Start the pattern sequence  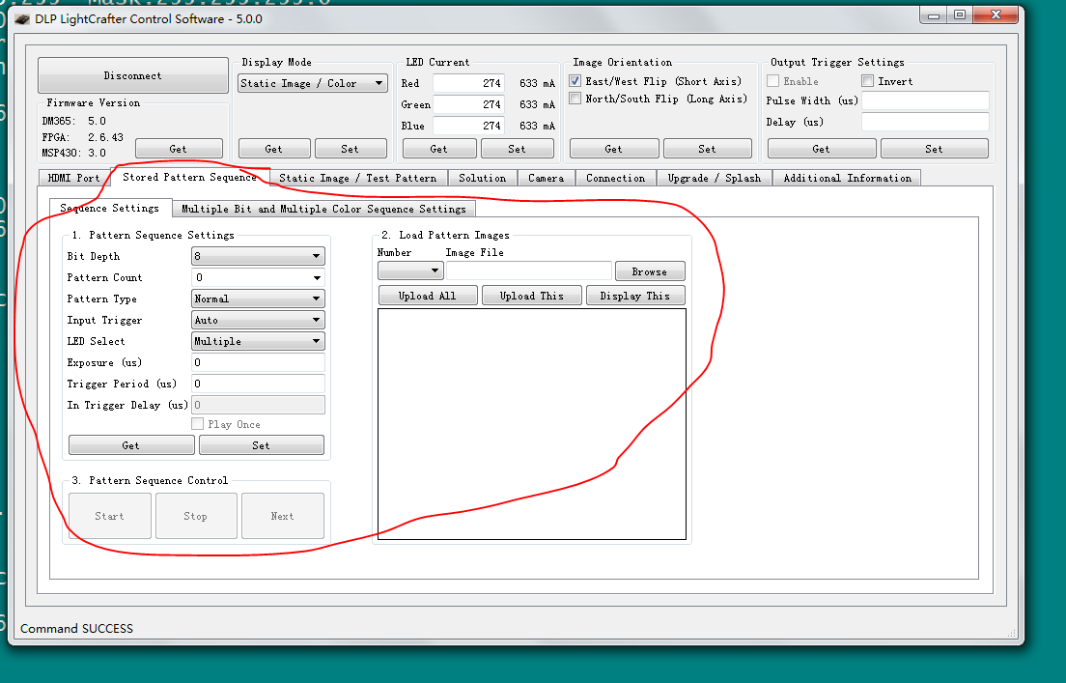pyautogui.click(x=109, y=516)
